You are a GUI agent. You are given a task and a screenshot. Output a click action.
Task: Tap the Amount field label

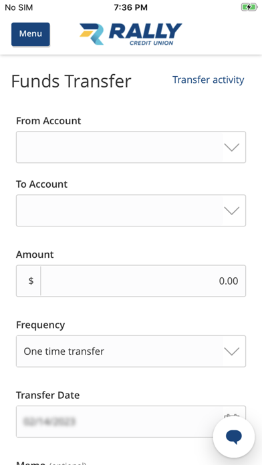[x=35, y=255]
